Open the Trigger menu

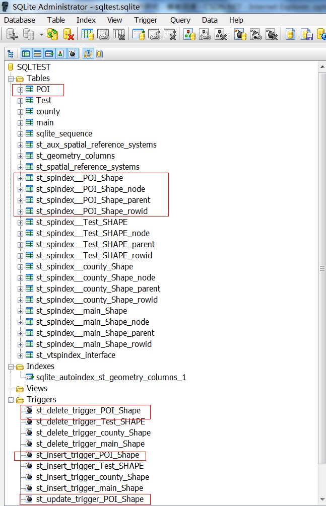tap(146, 20)
